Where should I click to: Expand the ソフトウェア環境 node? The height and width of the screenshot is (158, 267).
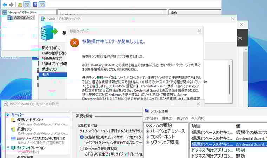pyautogui.click(x=148, y=143)
